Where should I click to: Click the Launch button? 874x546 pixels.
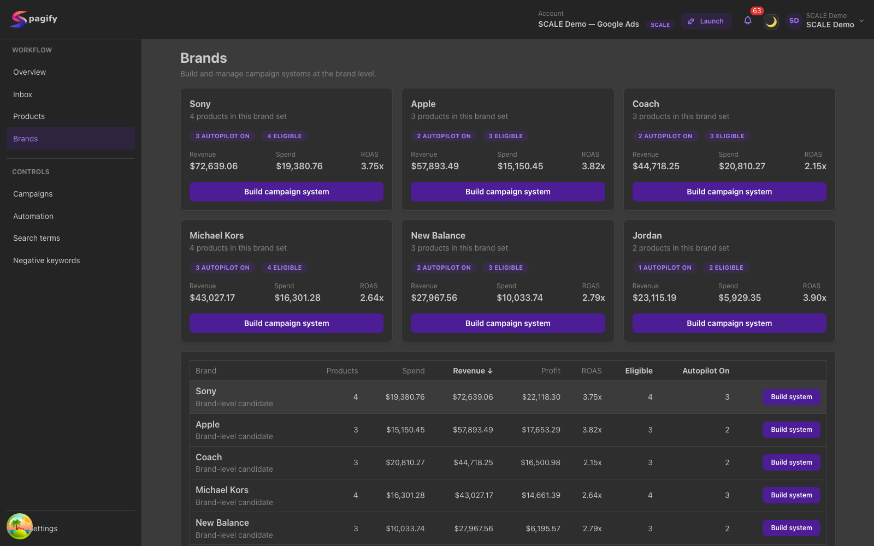coord(706,21)
